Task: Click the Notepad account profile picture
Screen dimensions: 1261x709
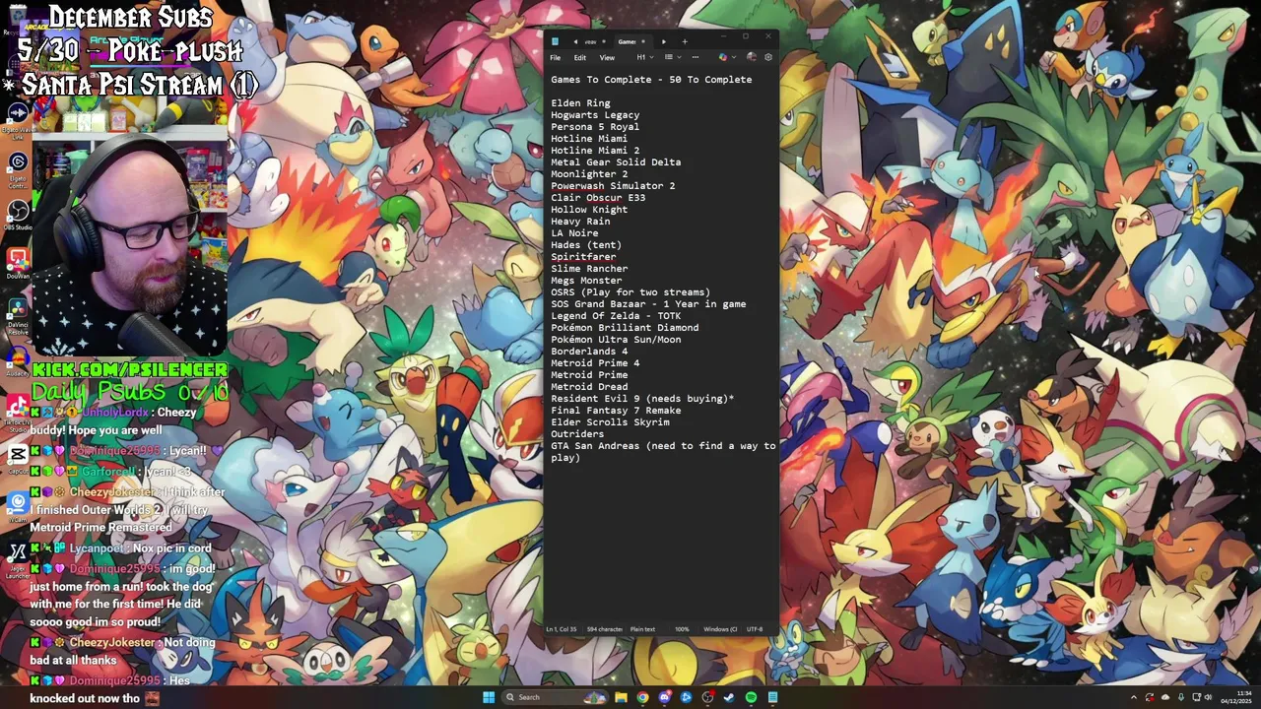Action: coord(752,57)
